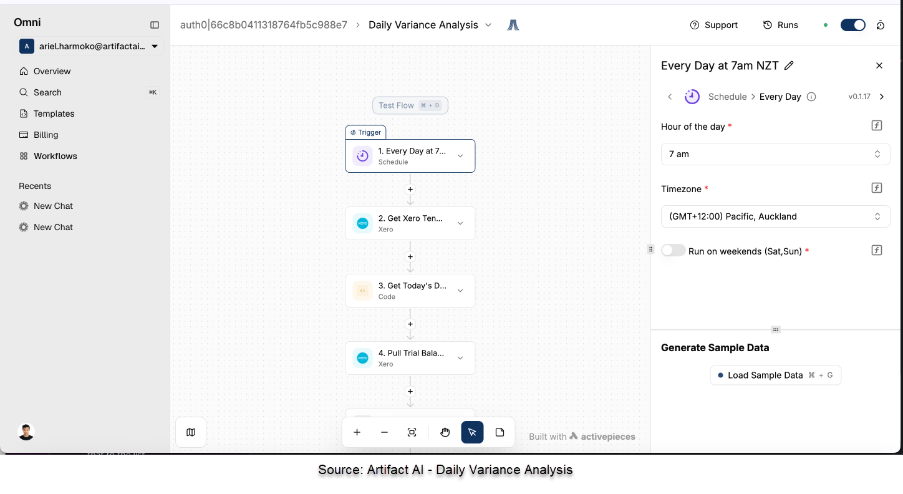Click the Test Flow button
Screen dimensions: 903x494
pyautogui.click(x=410, y=105)
